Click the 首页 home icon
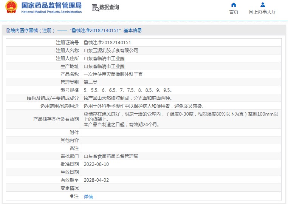 (x=234, y=5)
